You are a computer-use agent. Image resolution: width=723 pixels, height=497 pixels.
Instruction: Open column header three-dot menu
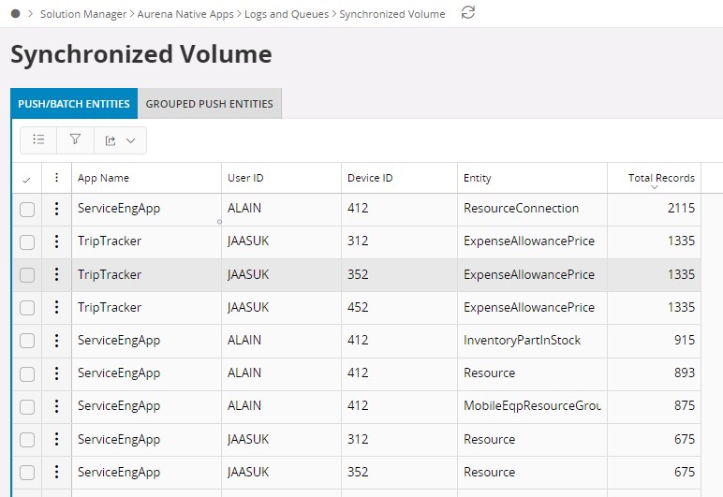coord(56,178)
